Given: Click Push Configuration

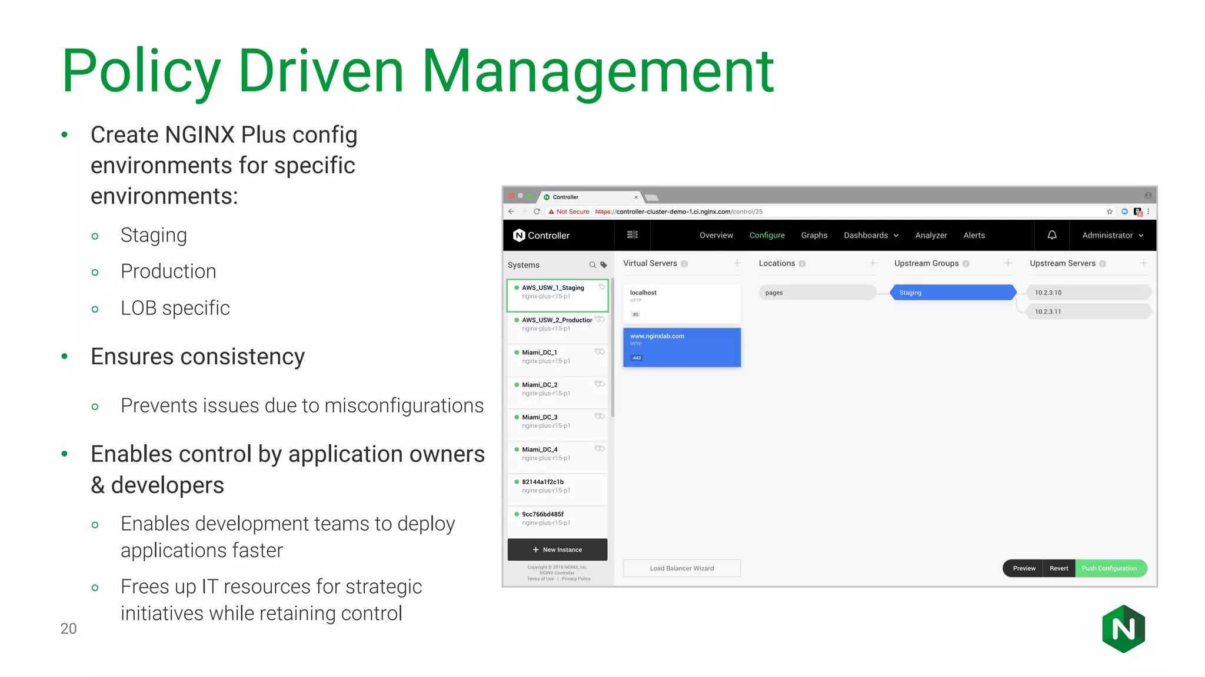Looking at the screenshot, I should click(1110, 568).
